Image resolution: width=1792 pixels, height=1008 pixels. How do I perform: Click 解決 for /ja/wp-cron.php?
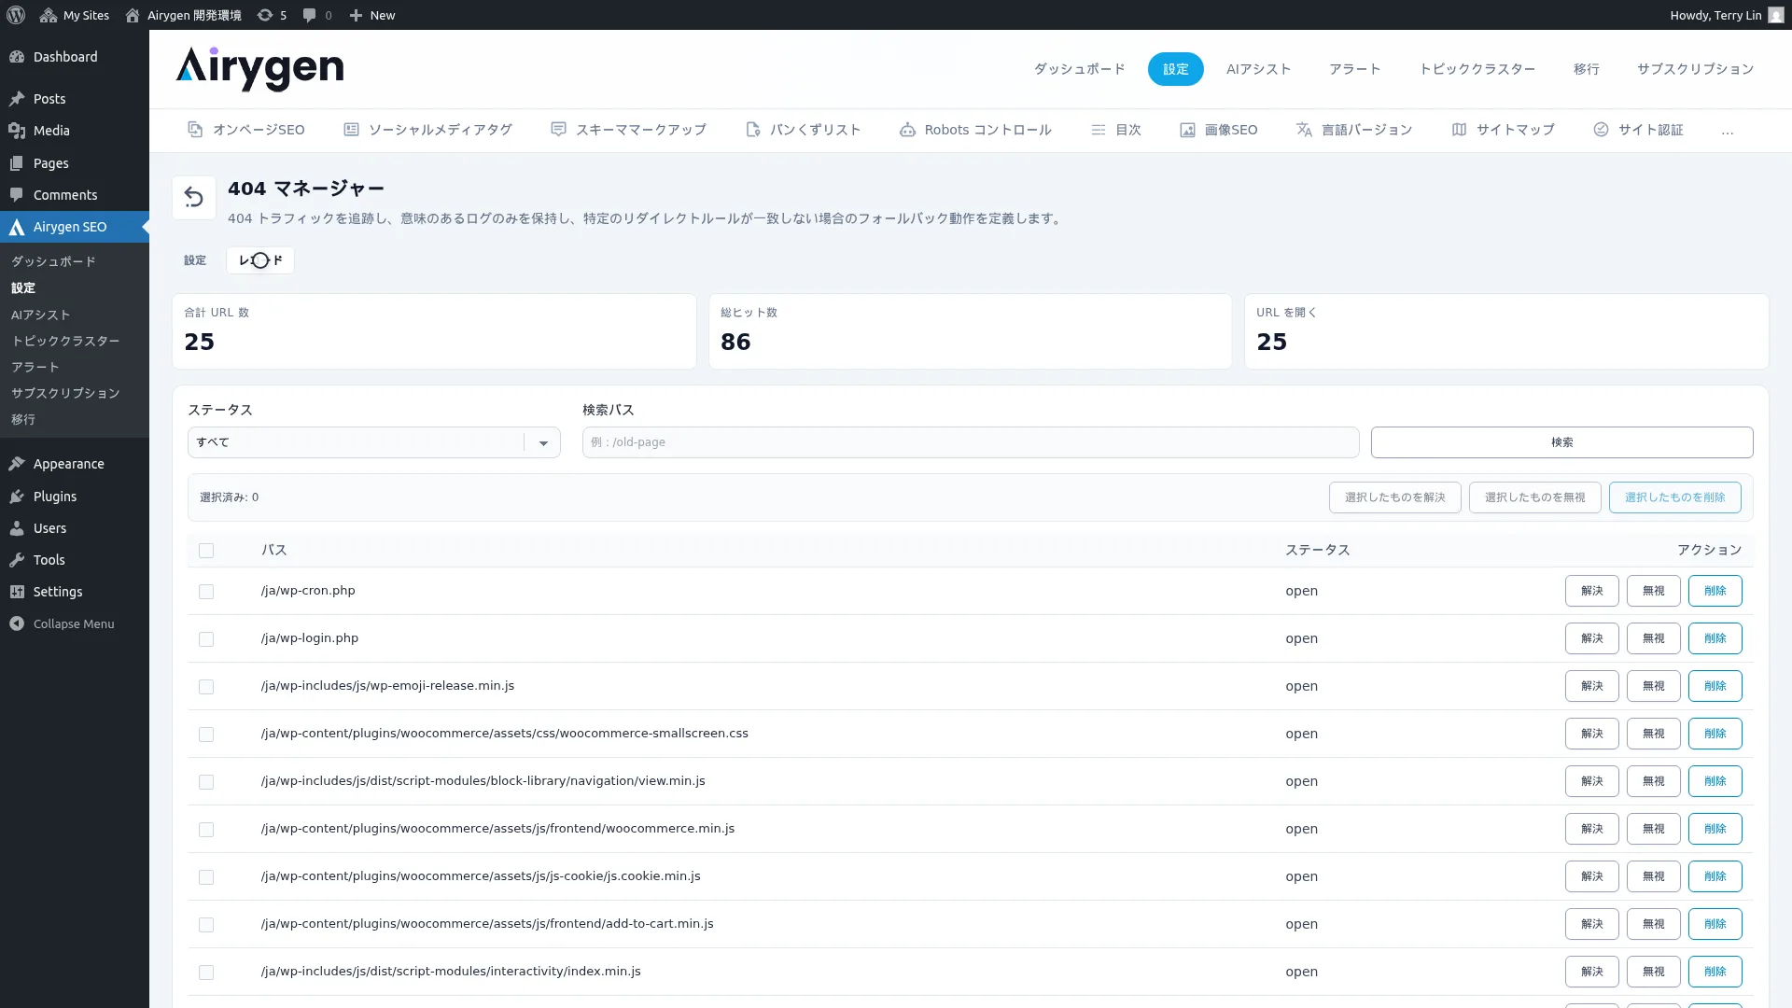[x=1591, y=591]
